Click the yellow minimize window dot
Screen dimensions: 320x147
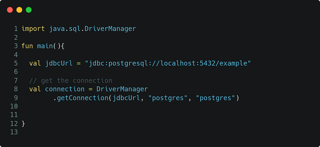[19, 10]
